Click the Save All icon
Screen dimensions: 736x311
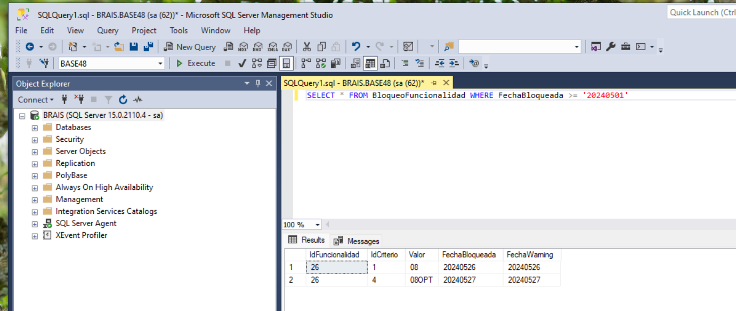[x=148, y=47]
